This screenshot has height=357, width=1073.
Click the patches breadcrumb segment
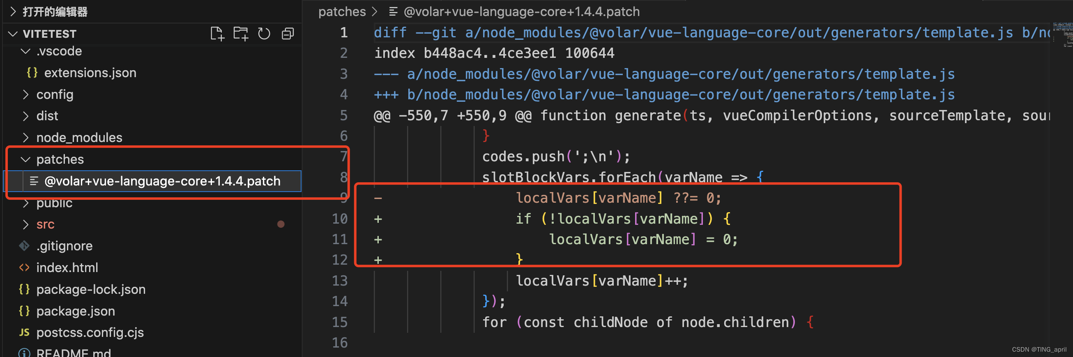342,11
